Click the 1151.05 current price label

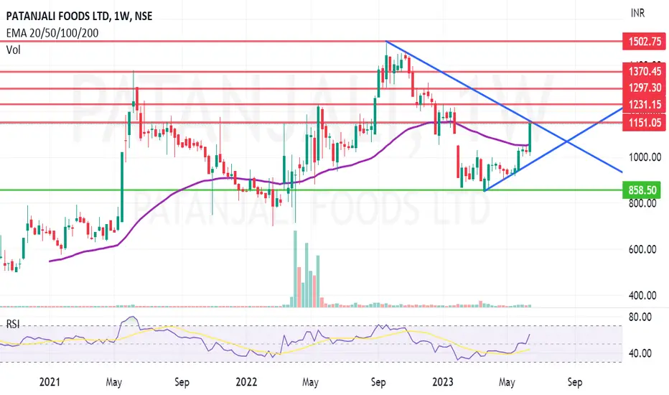(645, 123)
